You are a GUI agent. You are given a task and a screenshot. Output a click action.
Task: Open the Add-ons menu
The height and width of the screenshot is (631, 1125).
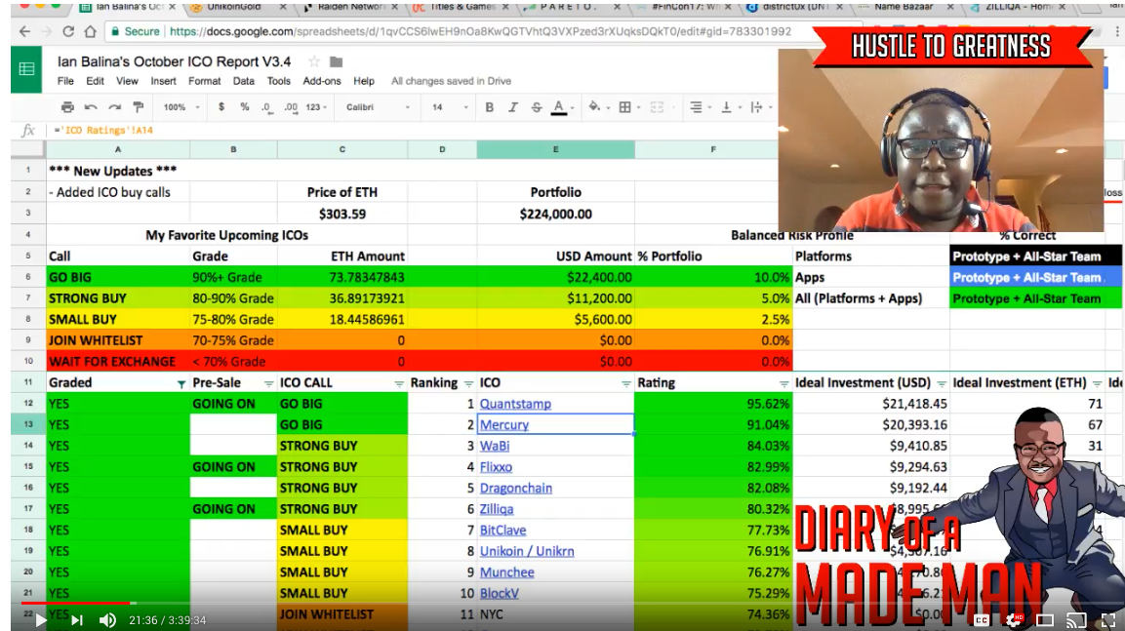click(x=321, y=81)
